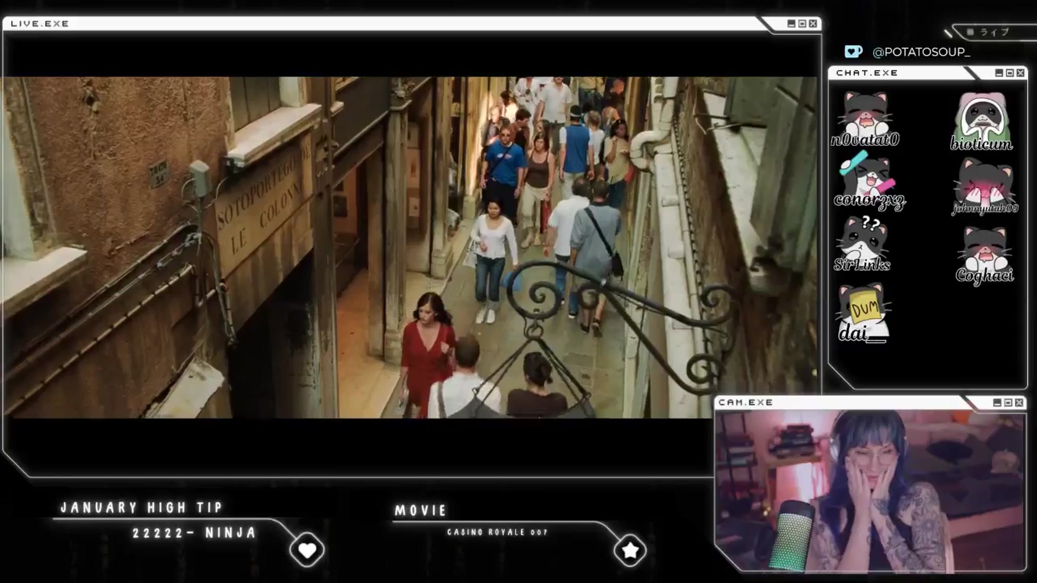Minimize the CAM.EXE window
The height and width of the screenshot is (583, 1037).
click(998, 403)
